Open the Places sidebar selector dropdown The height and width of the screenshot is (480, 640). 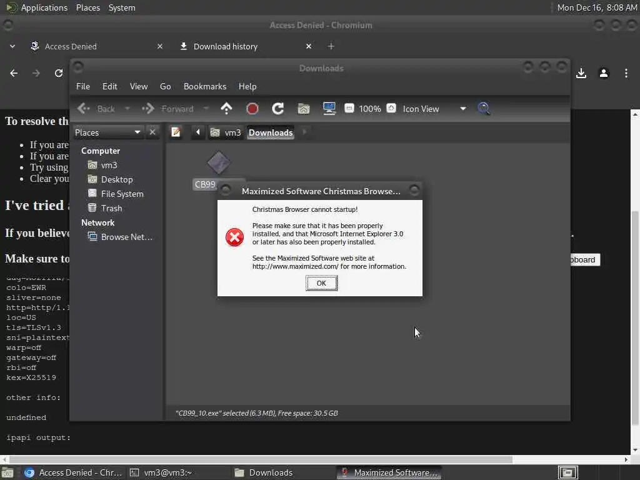point(107,132)
